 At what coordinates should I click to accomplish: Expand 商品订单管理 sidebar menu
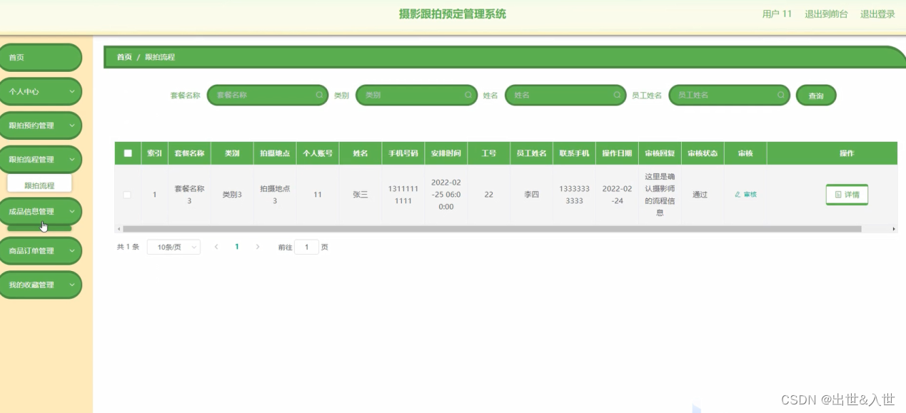pos(40,251)
